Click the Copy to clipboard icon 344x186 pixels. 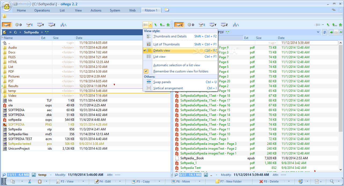13,181
